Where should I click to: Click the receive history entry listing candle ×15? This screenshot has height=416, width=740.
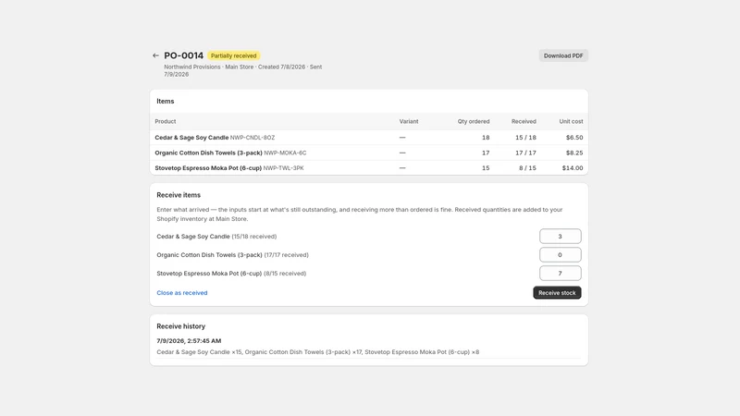coord(317,352)
